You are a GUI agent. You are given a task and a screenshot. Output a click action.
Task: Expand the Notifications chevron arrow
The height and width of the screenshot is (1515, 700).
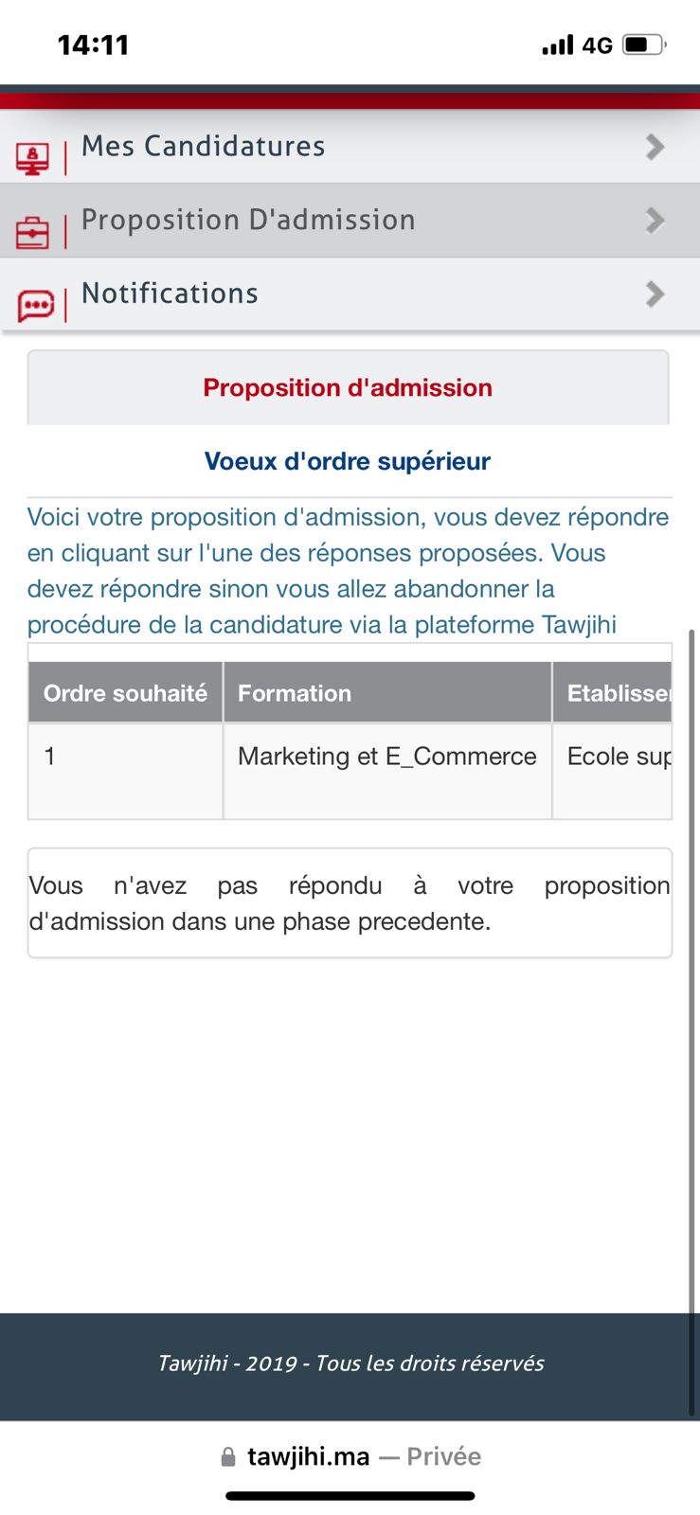click(655, 294)
